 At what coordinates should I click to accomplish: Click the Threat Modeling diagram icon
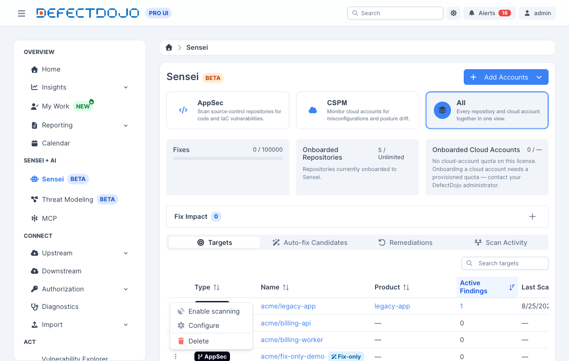[x=34, y=199]
